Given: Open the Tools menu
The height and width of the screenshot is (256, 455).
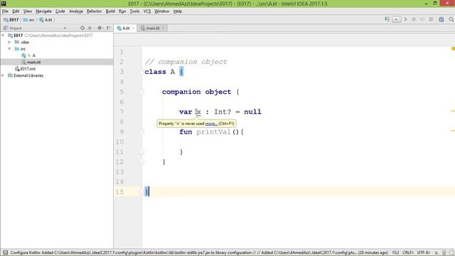Looking at the screenshot, I should click(x=134, y=11).
